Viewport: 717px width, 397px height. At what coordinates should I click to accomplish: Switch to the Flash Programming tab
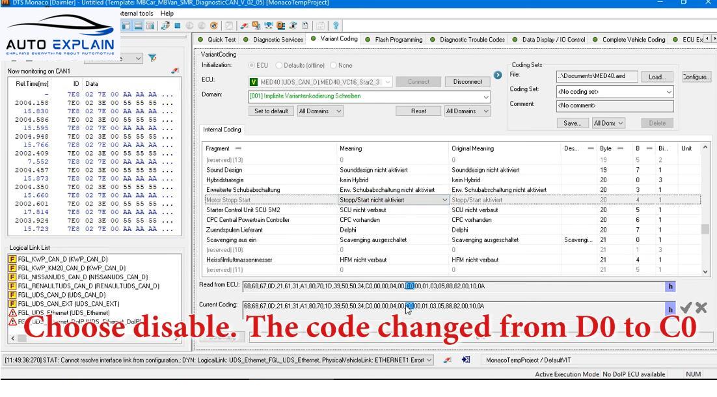coord(394,40)
